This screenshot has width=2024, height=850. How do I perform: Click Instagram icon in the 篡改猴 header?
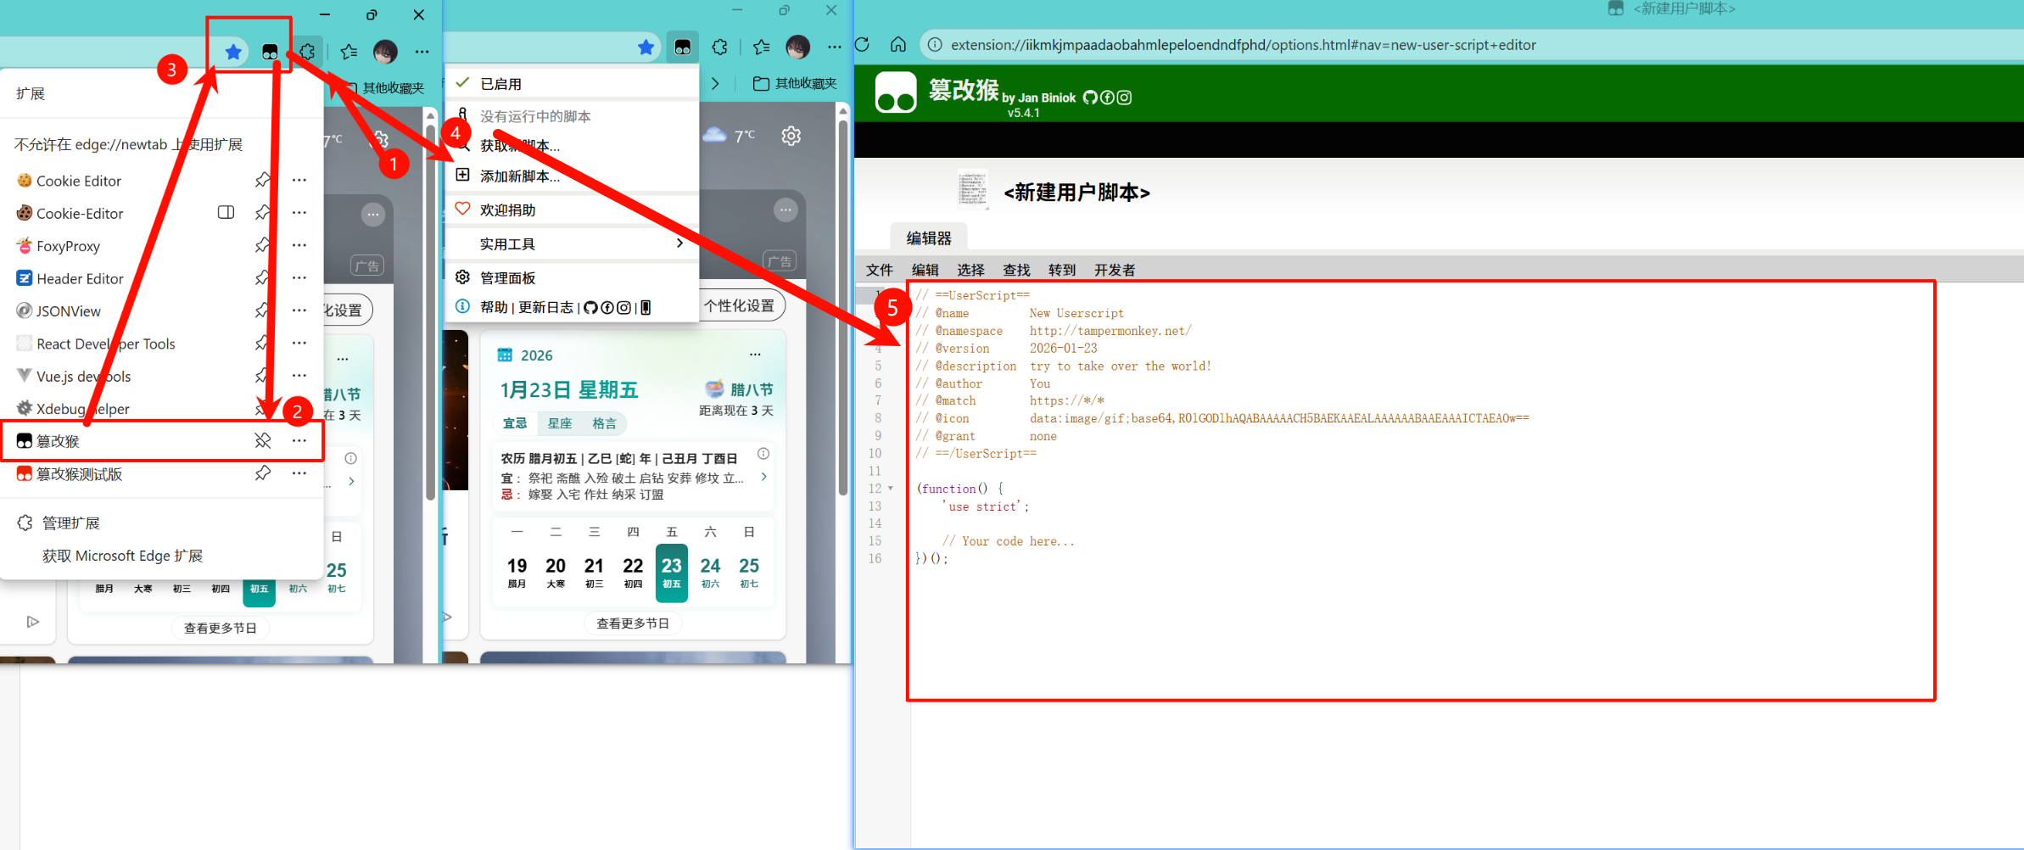pos(1125,98)
